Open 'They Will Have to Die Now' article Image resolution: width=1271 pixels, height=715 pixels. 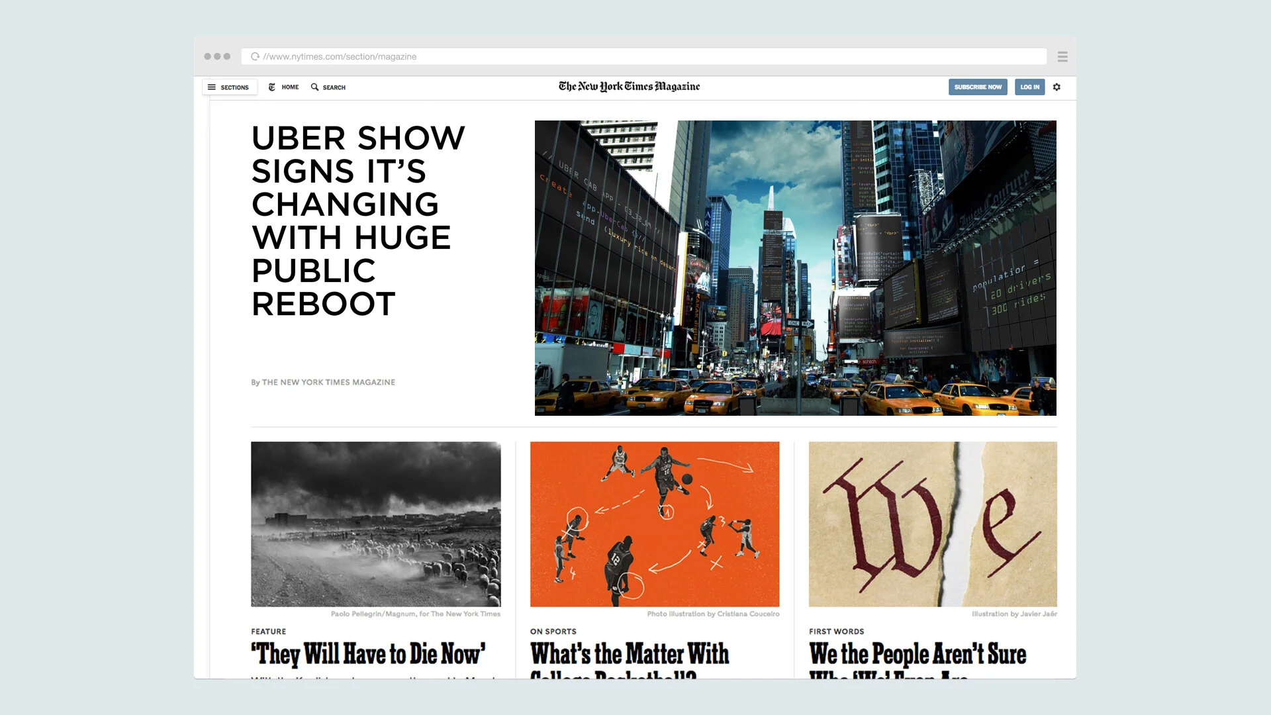368,654
